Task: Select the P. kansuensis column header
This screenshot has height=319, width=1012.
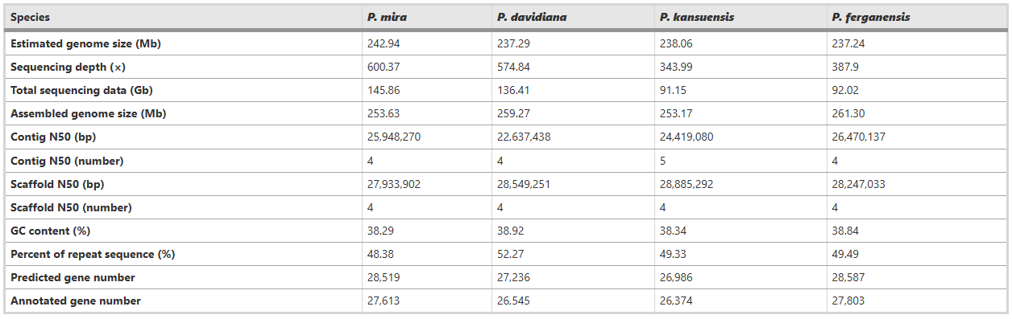Action: pyautogui.click(x=697, y=17)
